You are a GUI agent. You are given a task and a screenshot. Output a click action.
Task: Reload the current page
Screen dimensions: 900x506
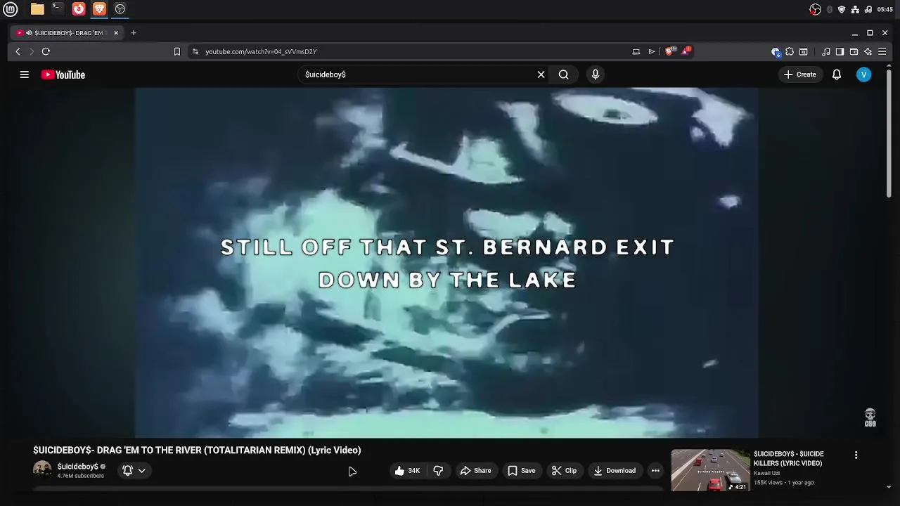pyautogui.click(x=46, y=51)
